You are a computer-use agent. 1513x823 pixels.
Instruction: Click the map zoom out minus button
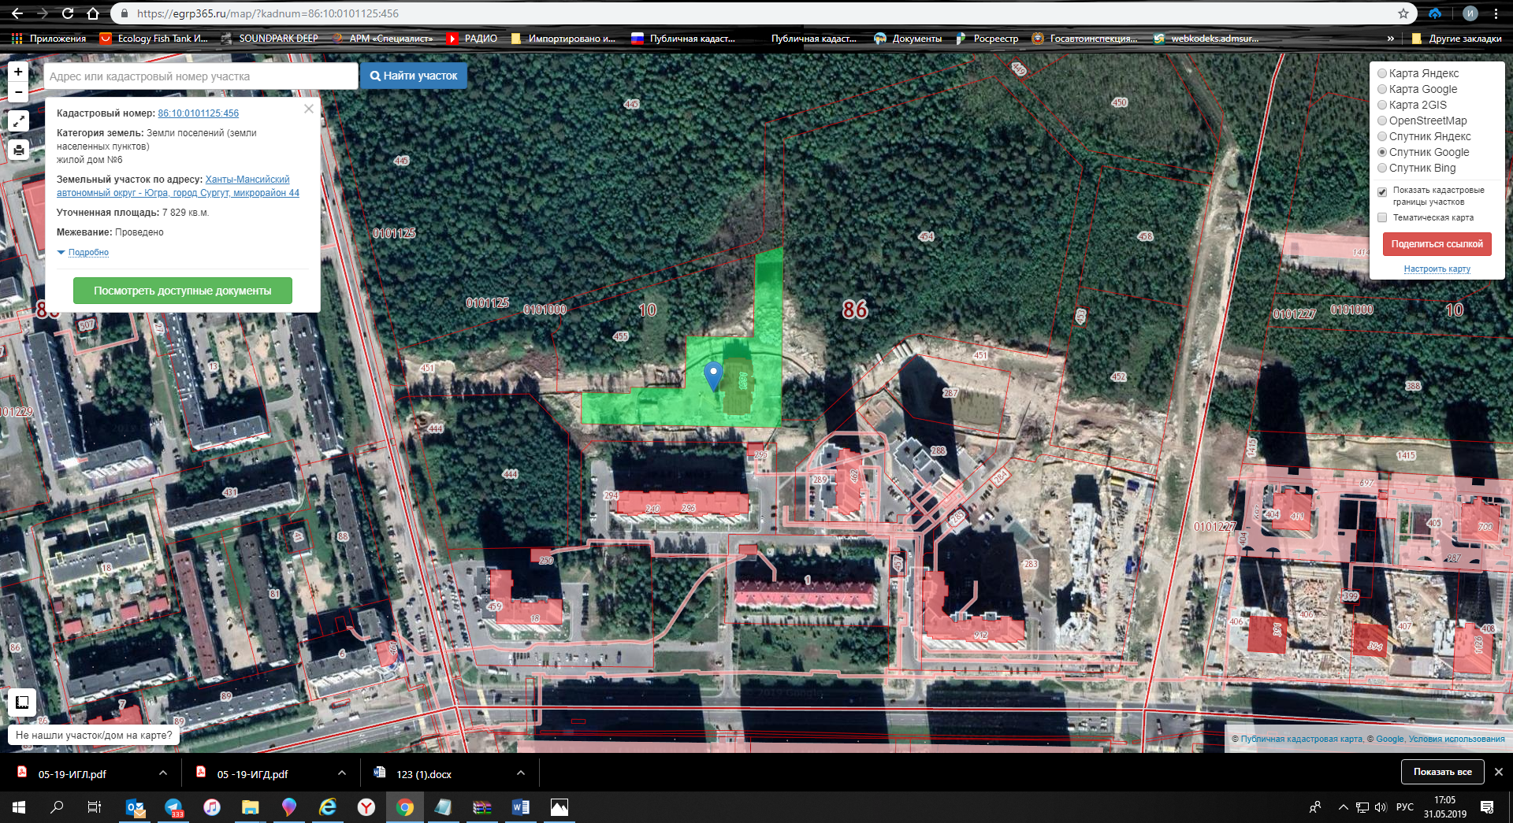(x=18, y=92)
